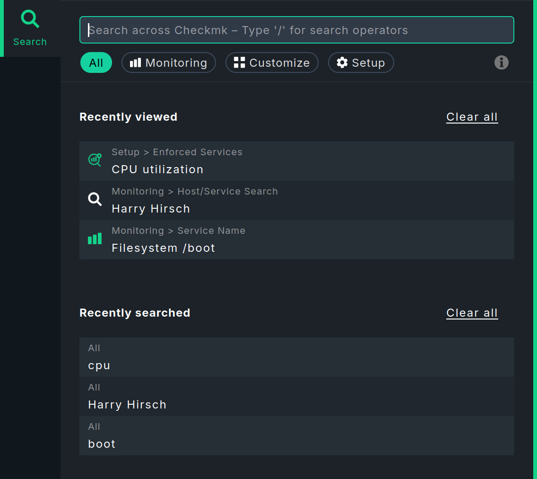This screenshot has width=537, height=479.
Task: Select the All filter chip
Action: tap(96, 62)
